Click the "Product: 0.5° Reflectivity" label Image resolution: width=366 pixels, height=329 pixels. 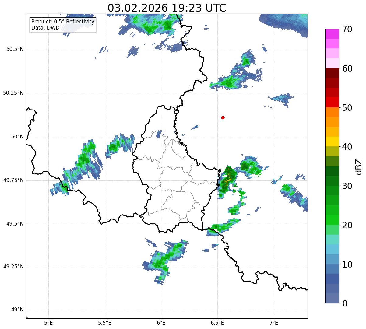point(63,22)
